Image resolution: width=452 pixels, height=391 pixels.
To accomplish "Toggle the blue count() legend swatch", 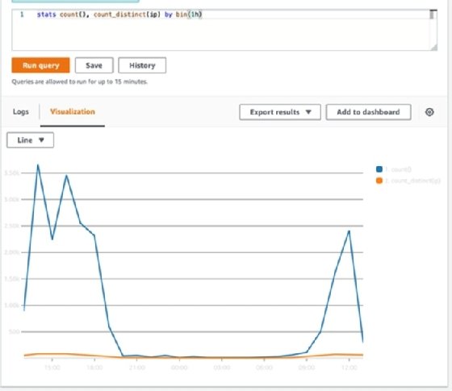I will pos(379,169).
